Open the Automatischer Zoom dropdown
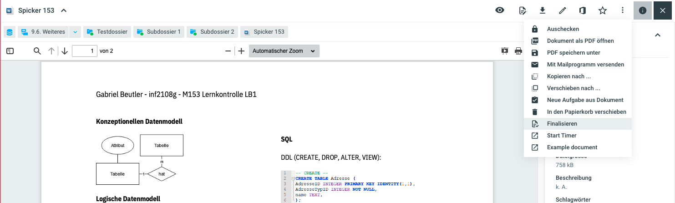675x203 pixels. [x=284, y=51]
